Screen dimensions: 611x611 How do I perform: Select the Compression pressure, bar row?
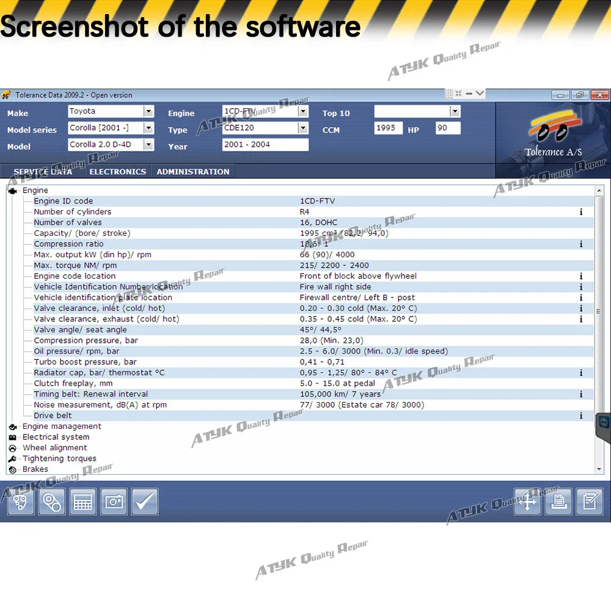[313, 340]
